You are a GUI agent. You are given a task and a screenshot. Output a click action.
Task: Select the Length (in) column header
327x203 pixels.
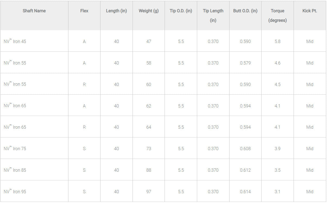[116, 11]
